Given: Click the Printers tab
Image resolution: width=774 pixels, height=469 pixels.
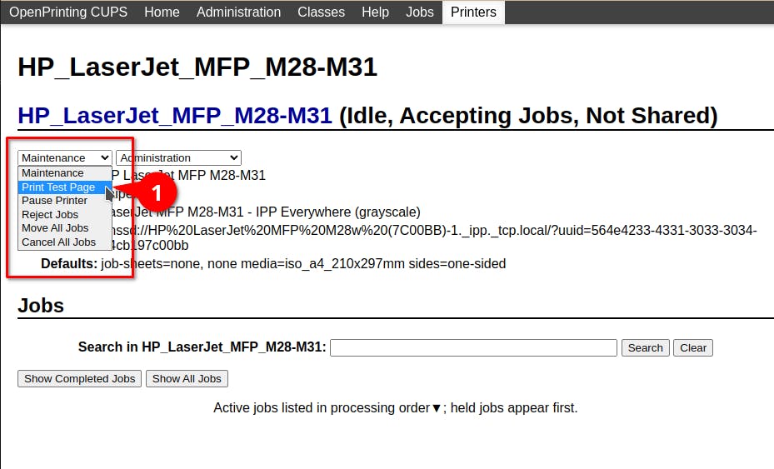Looking at the screenshot, I should coord(473,12).
